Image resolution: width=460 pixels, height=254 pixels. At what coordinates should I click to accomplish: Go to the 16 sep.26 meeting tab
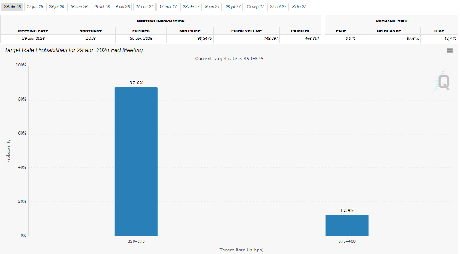point(79,7)
